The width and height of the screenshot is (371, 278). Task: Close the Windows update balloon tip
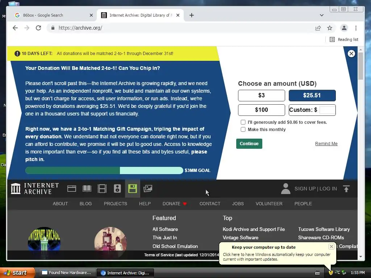point(331,247)
